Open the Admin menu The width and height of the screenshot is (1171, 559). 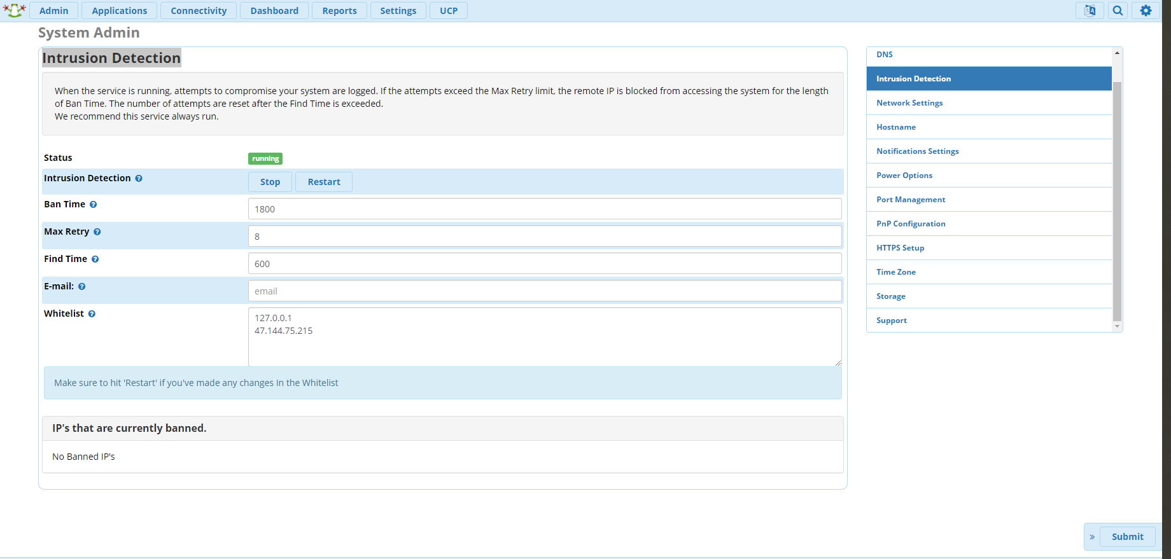[53, 11]
